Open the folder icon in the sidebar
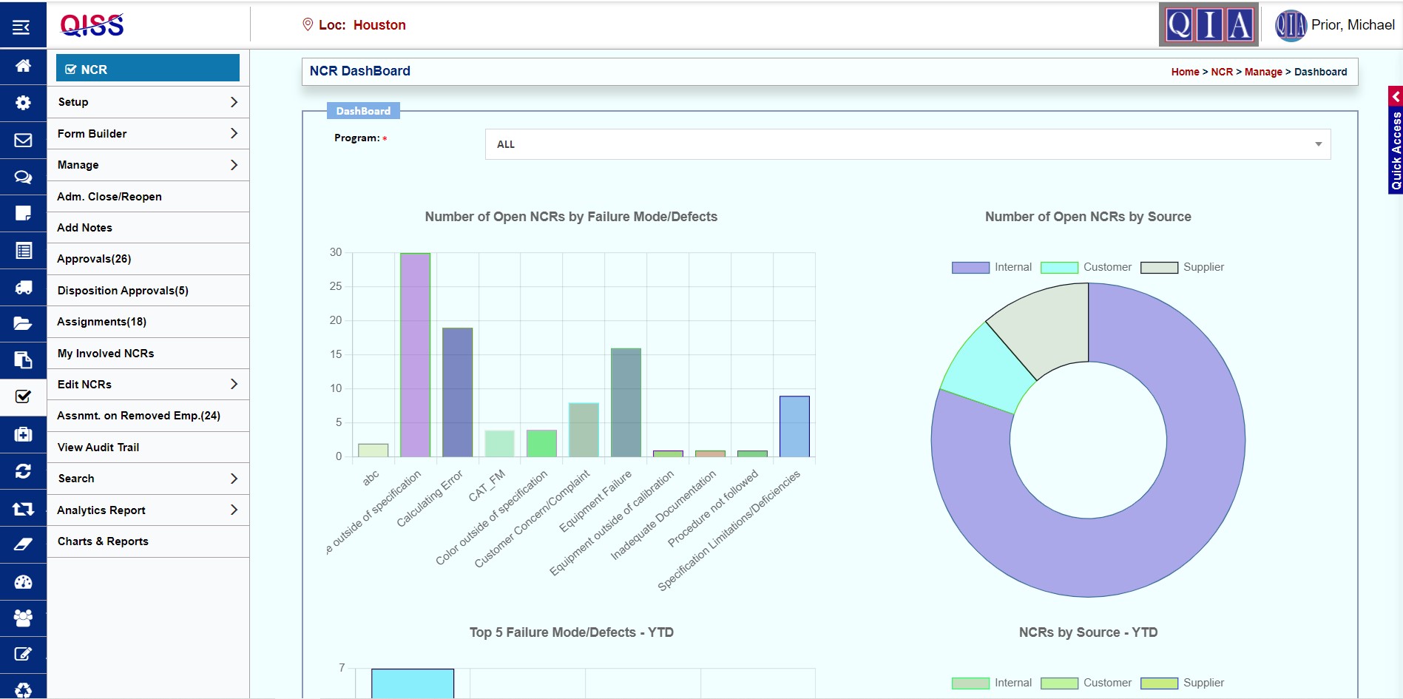 pyautogui.click(x=22, y=323)
